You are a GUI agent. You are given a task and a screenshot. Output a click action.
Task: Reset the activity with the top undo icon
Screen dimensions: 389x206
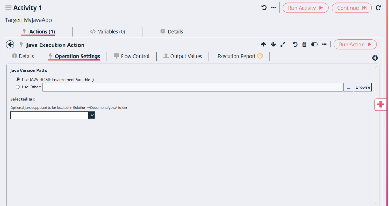pyautogui.click(x=264, y=8)
